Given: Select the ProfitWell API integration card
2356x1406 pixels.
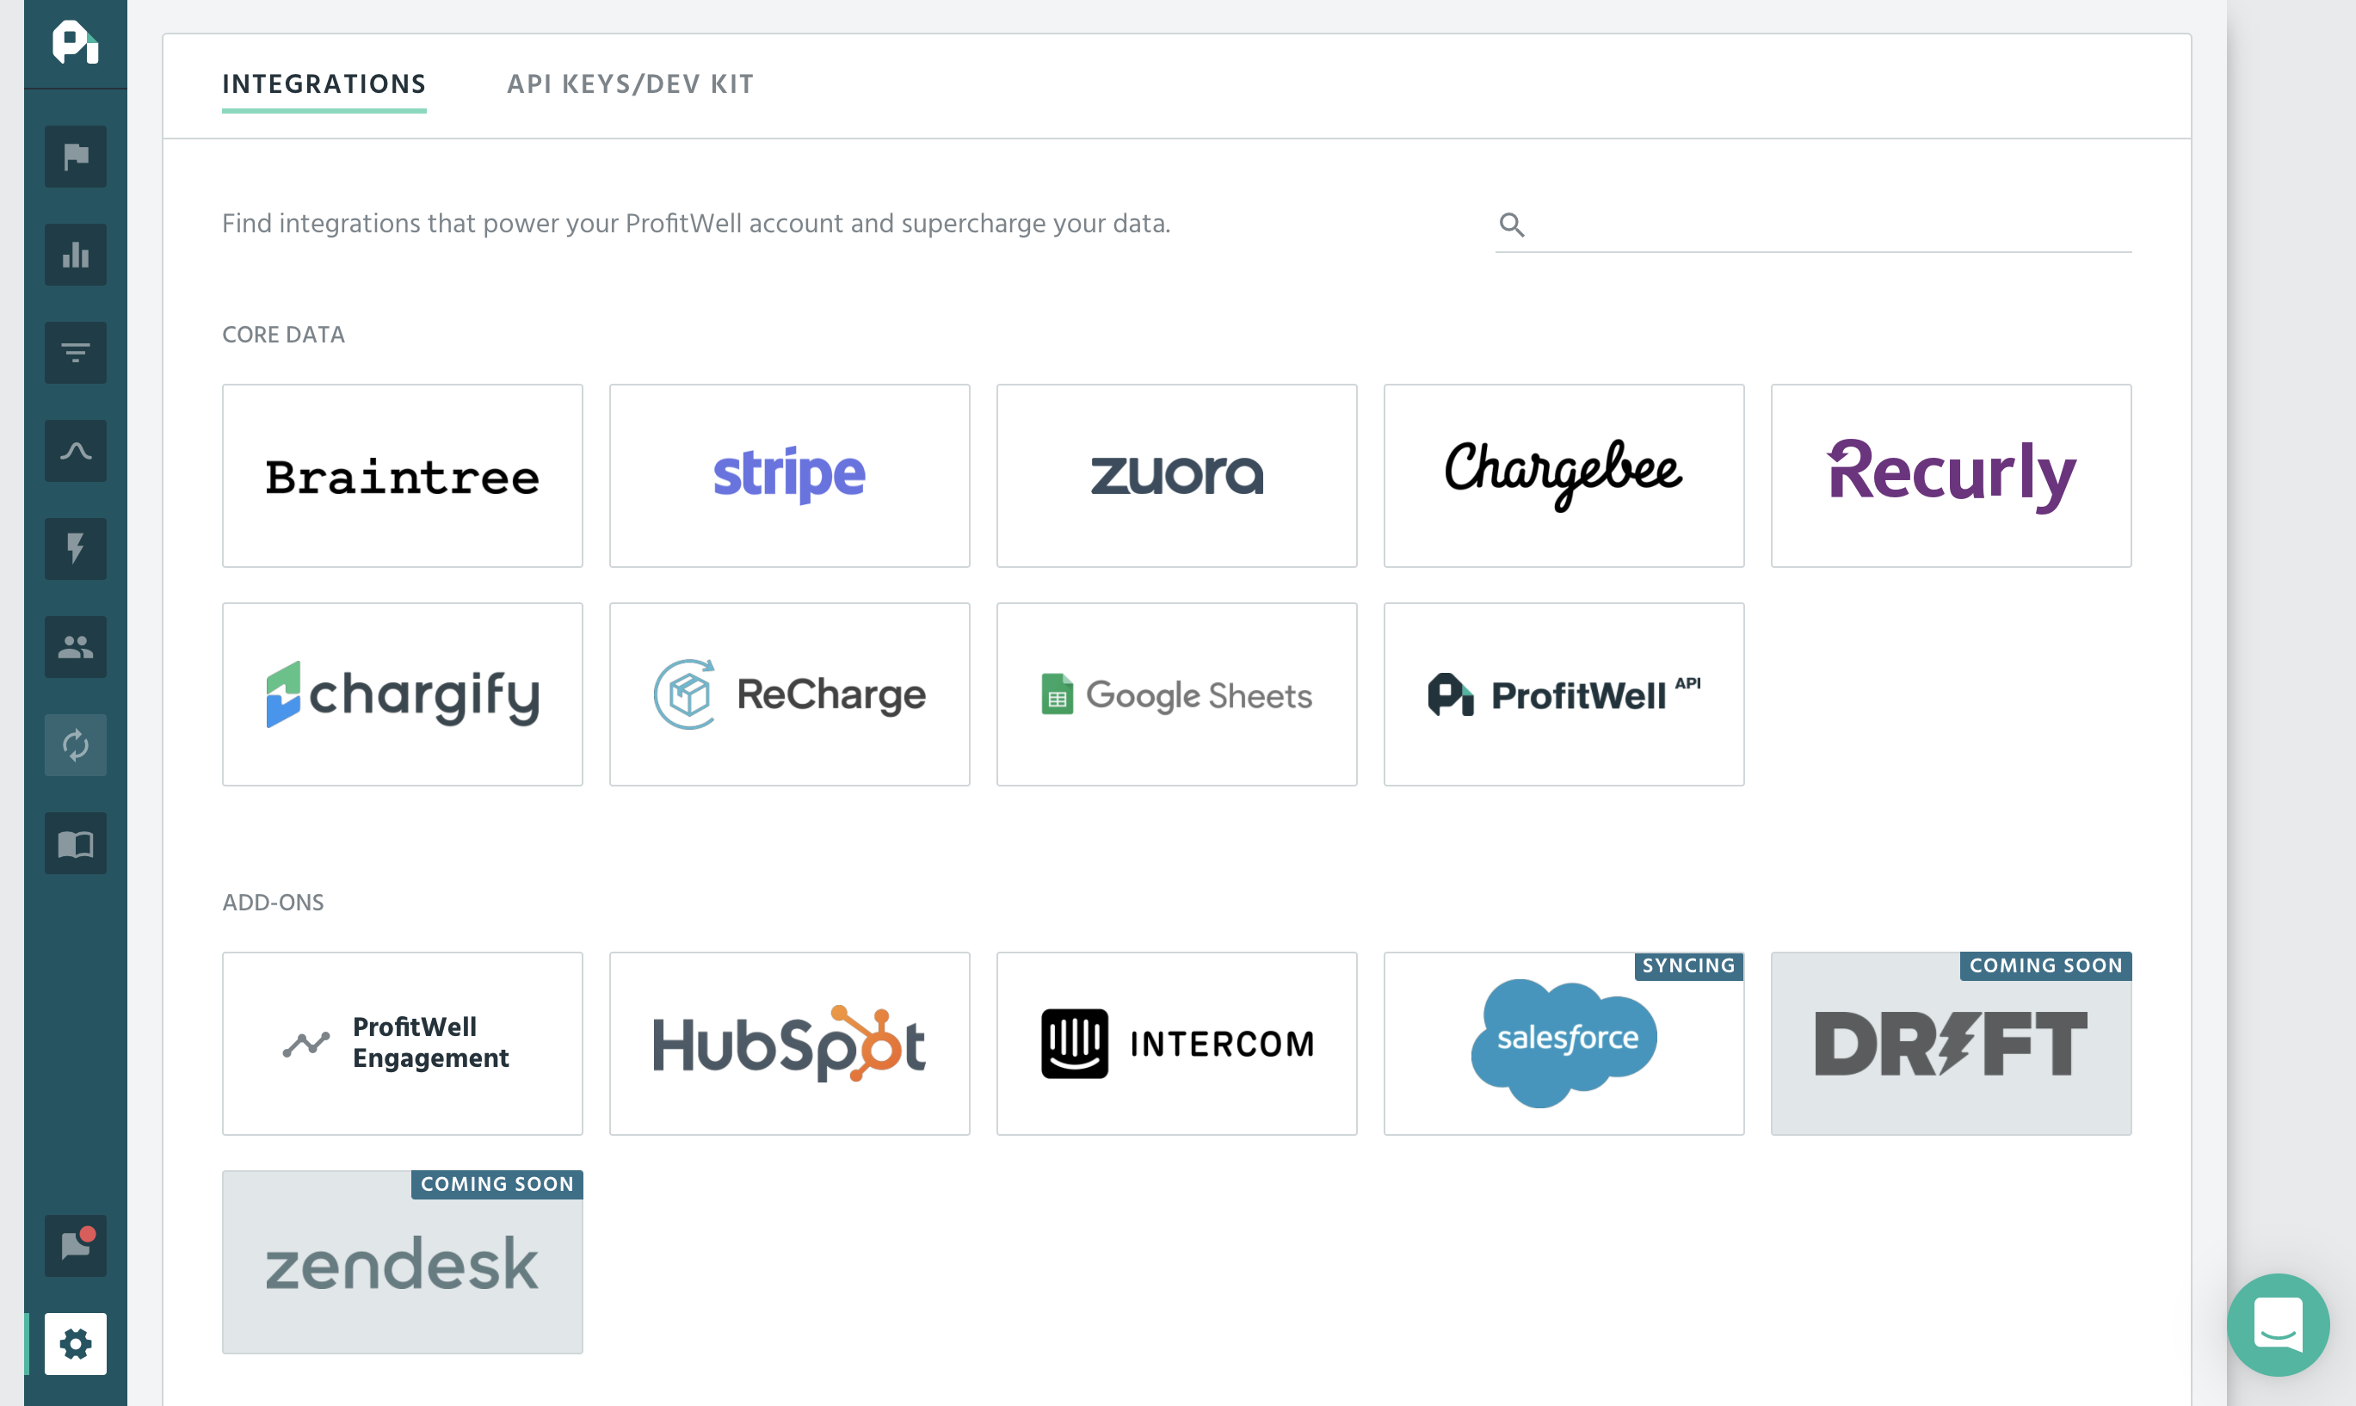Looking at the screenshot, I should [x=1564, y=694].
